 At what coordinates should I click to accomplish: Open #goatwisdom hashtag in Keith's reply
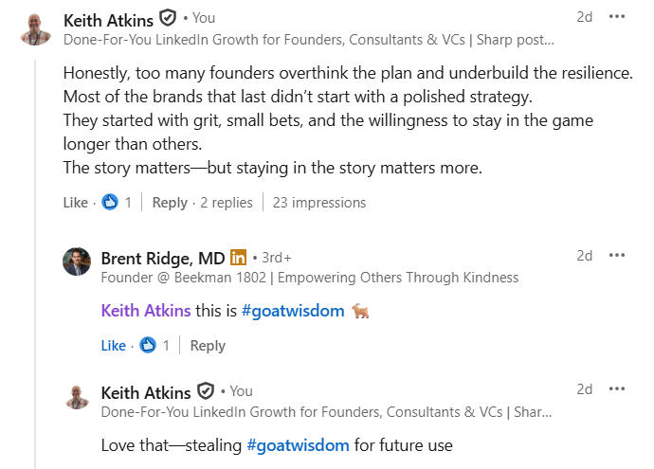(298, 445)
